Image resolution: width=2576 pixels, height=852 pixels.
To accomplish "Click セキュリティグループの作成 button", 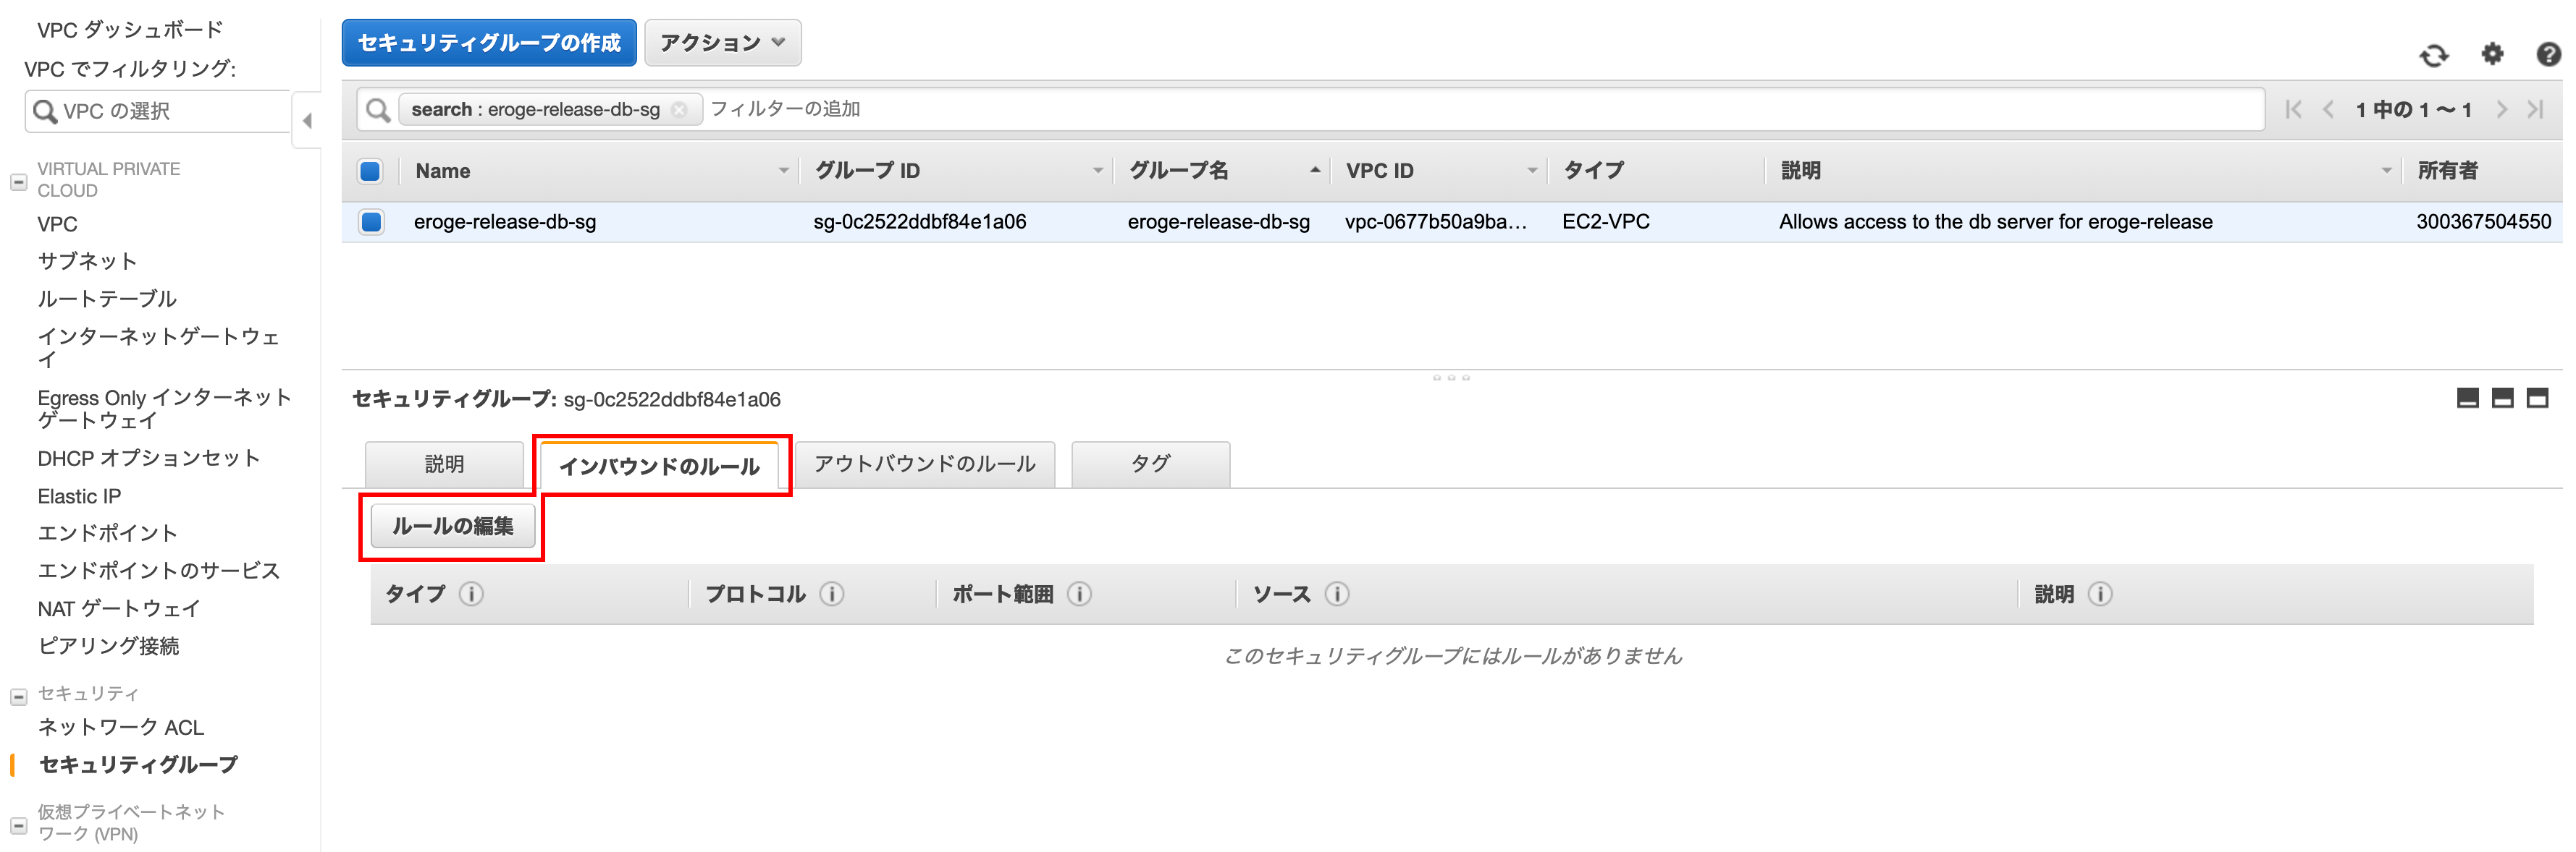I will coord(489,43).
